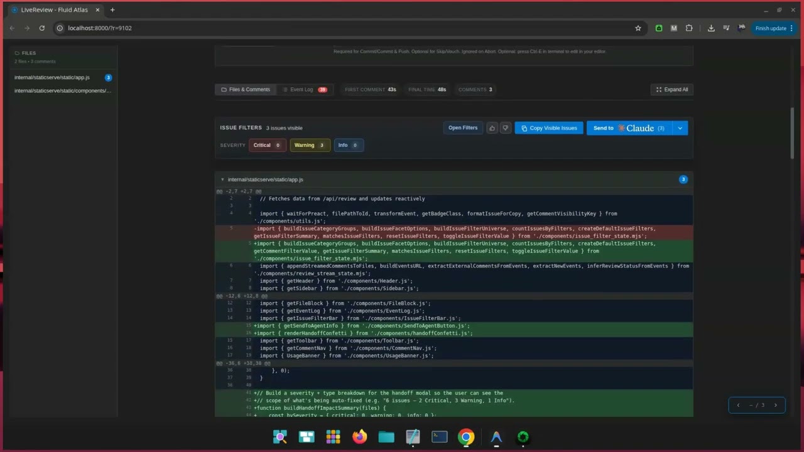The image size is (804, 452).
Task: Click the Final Time 48s stat
Action: tap(427, 90)
